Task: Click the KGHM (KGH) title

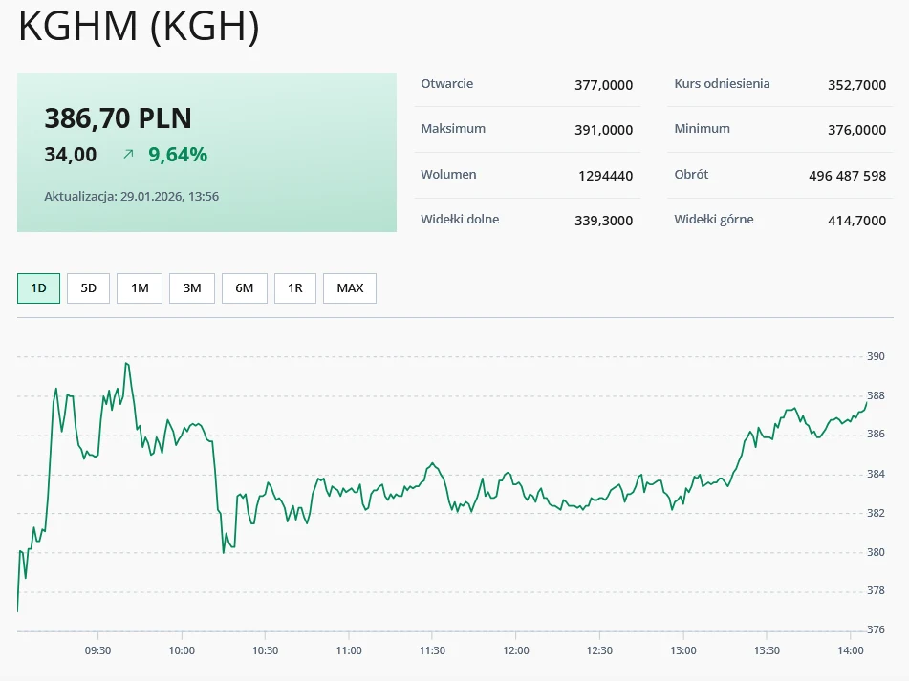Action: [x=139, y=26]
